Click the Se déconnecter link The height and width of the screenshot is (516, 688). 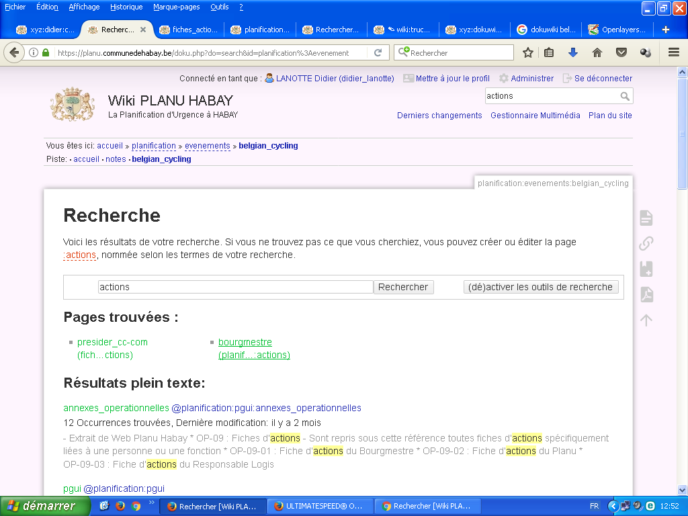coord(603,79)
